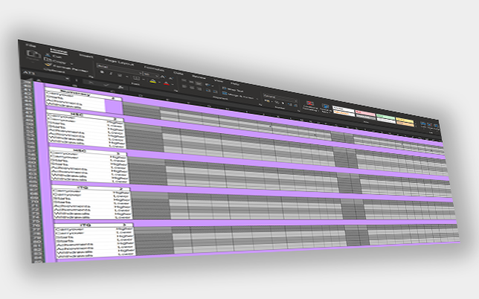Click the Align Left icon

pos(184,86)
